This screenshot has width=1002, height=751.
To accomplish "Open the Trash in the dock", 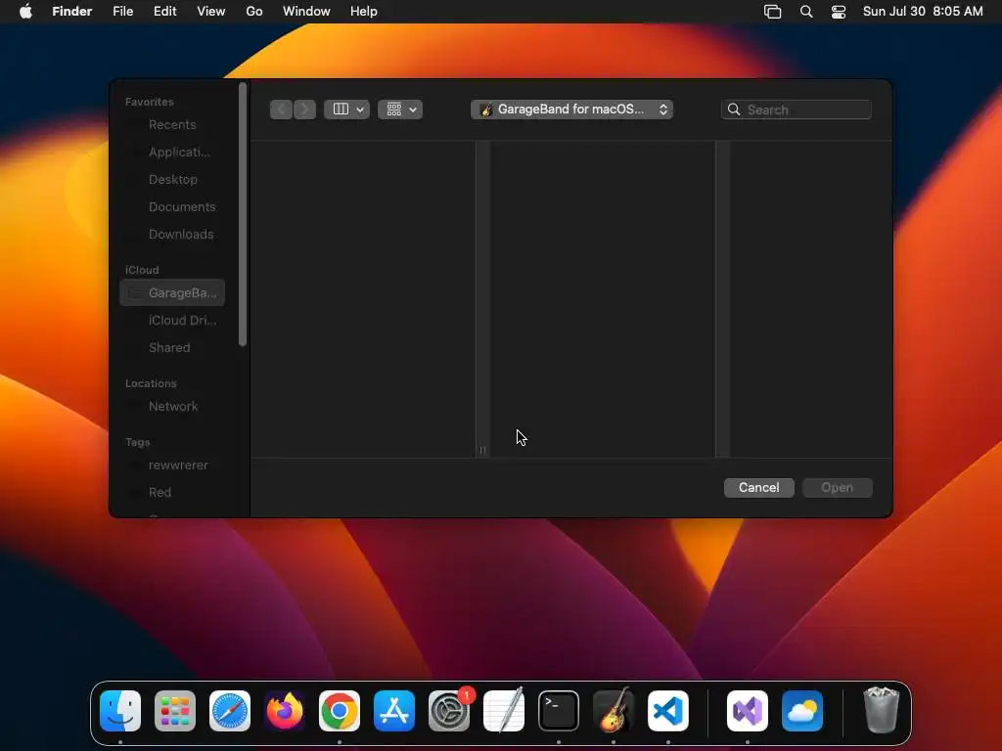I will point(882,711).
